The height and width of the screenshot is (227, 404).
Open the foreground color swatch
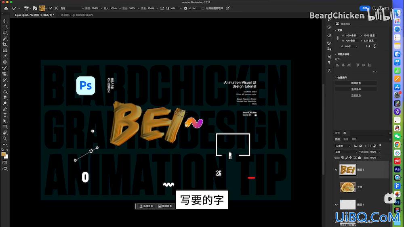click(x=3, y=155)
